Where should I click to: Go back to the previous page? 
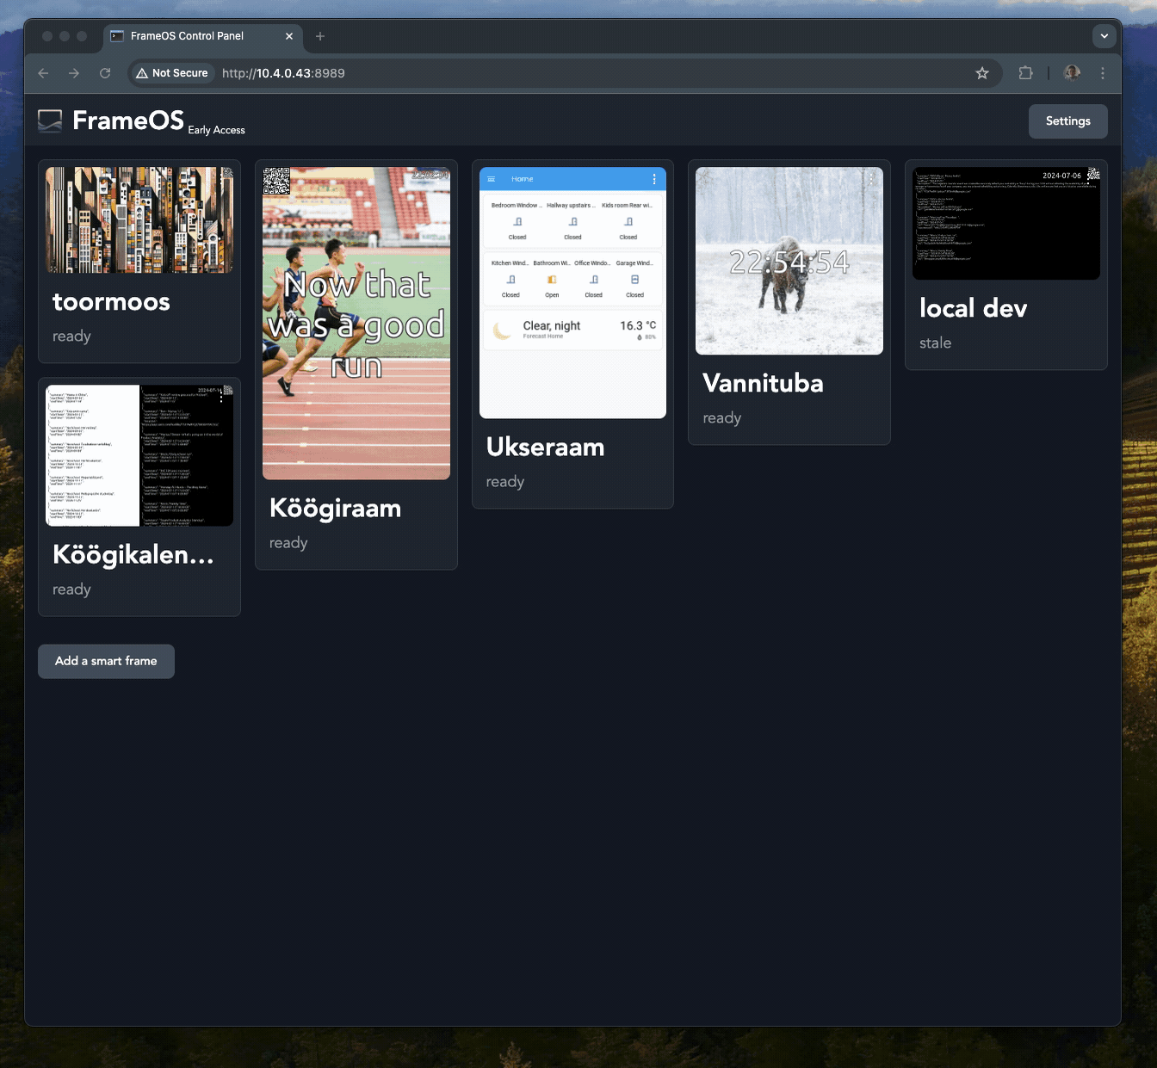(43, 73)
